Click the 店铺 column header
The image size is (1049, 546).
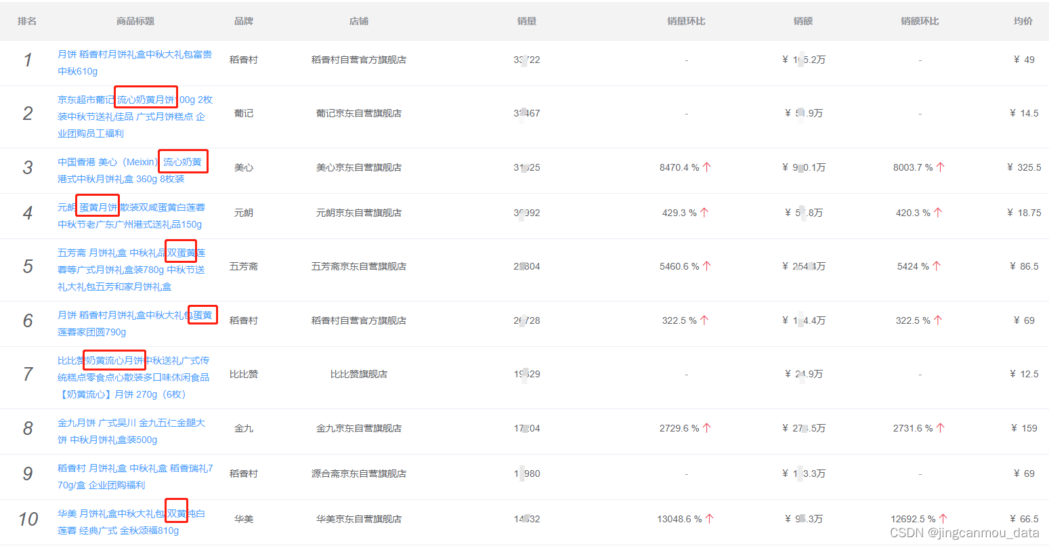359,21
